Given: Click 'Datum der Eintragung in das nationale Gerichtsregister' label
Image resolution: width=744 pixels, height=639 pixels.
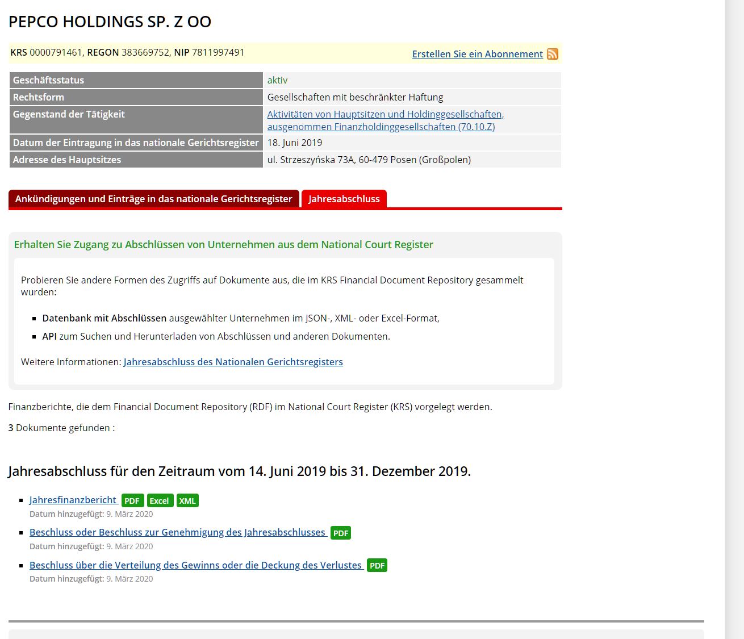Looking at the screenshot, I should tap(136, 143).
